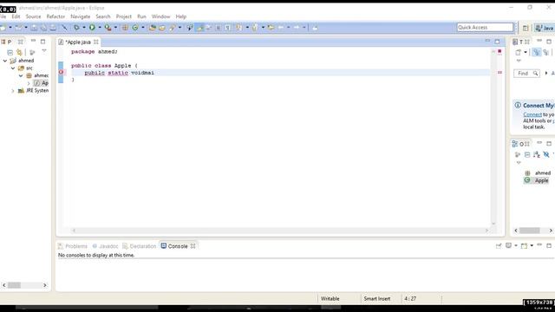555x312 pixels.
Task: Open the New Class dropdown arrow
Action: pyautogui.click(x=143, y=27)
